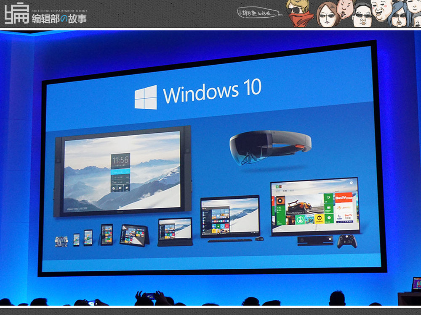Click the phone held up by audience
Screen dimensions: 421x315
(150, 296)
